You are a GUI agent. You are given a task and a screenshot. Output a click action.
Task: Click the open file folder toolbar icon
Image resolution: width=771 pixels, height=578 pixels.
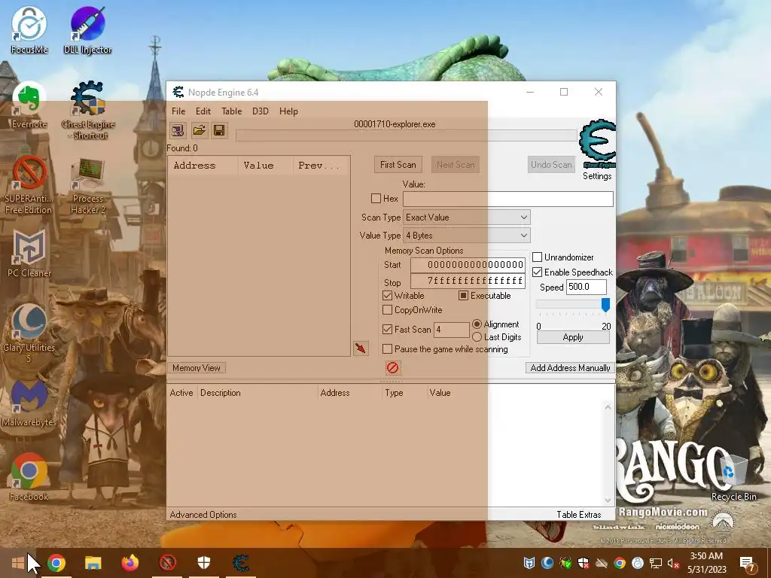coord(199,130)
